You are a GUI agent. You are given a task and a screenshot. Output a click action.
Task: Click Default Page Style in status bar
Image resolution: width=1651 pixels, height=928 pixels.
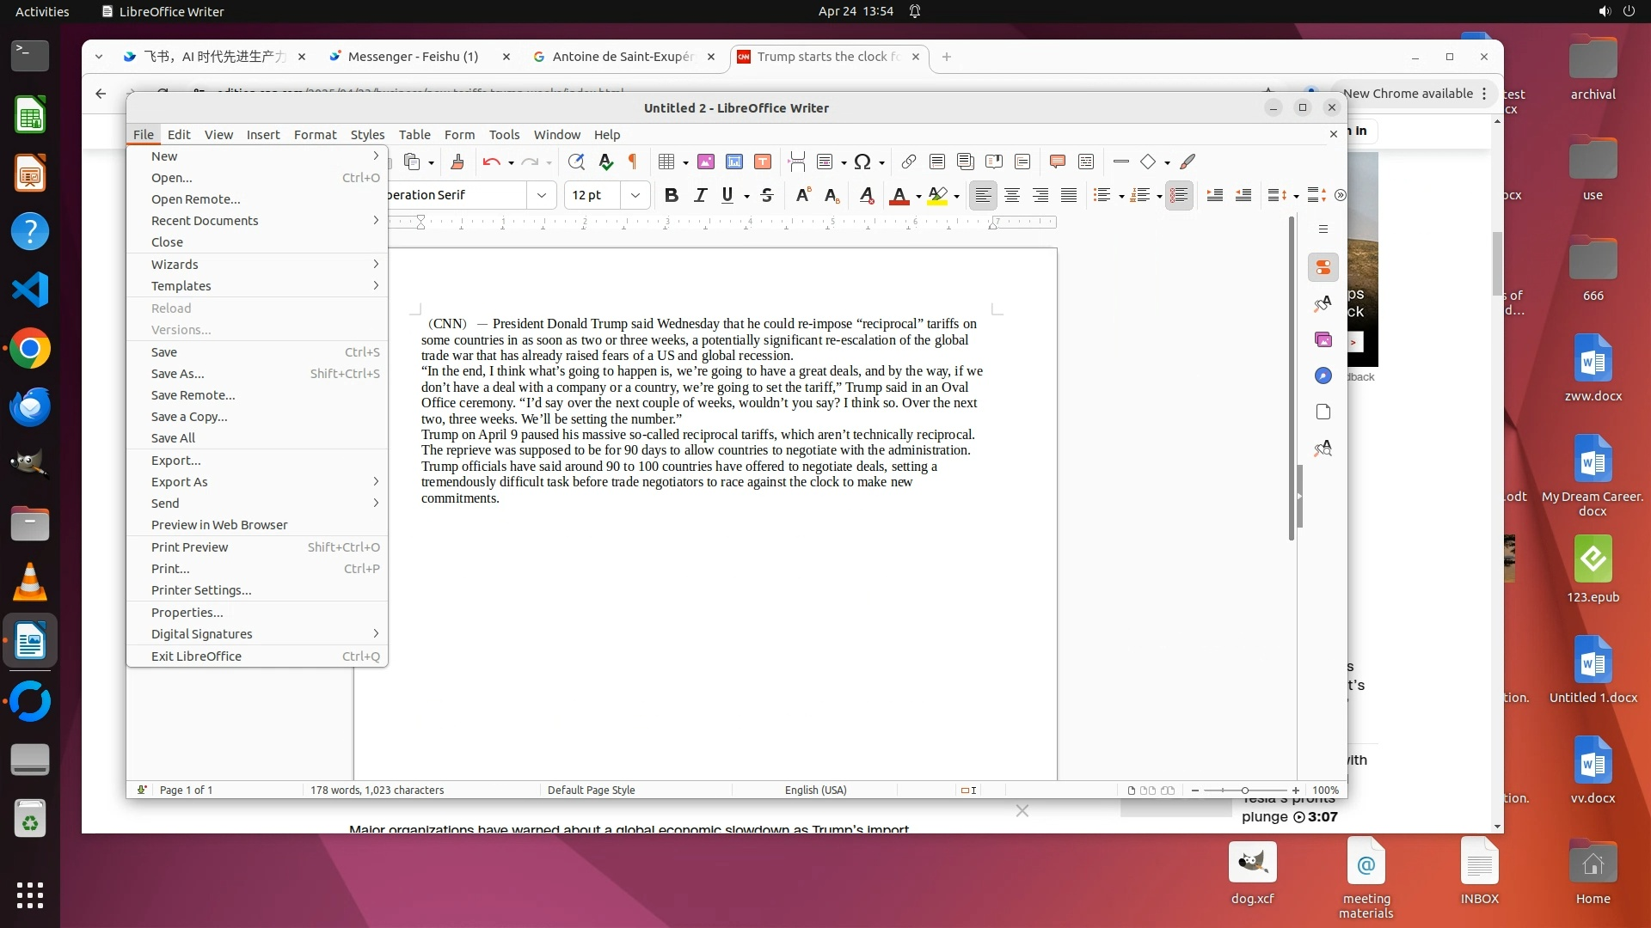591,790
